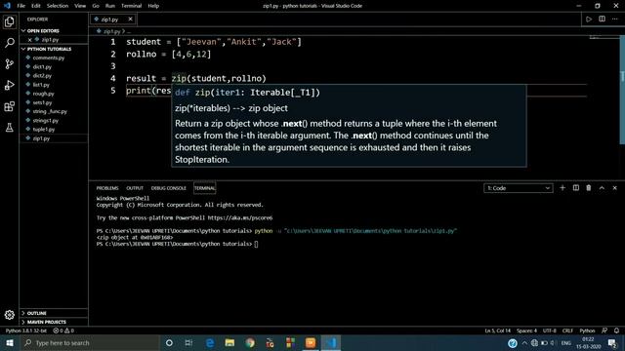
Task: Run Python file with play button
Action: (589, 19)
